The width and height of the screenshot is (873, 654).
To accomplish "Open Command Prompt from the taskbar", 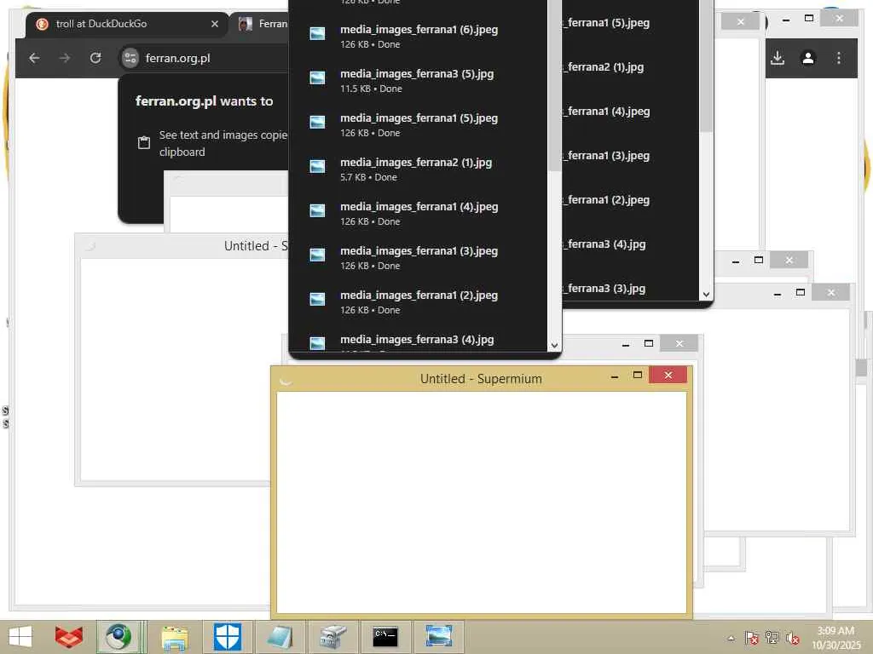I will tap(385, 637).
